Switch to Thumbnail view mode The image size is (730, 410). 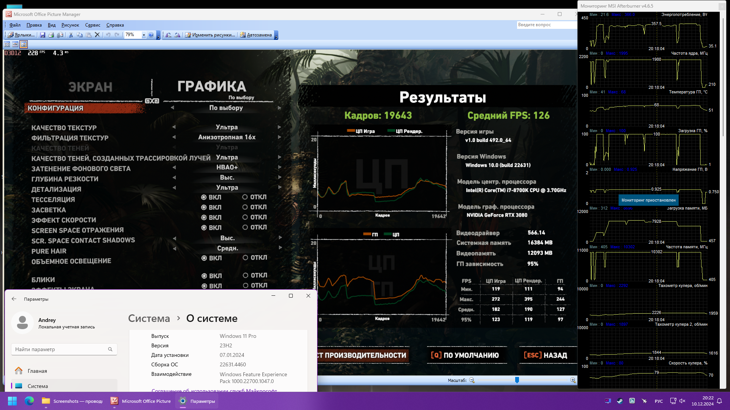[x=7, y=44]
